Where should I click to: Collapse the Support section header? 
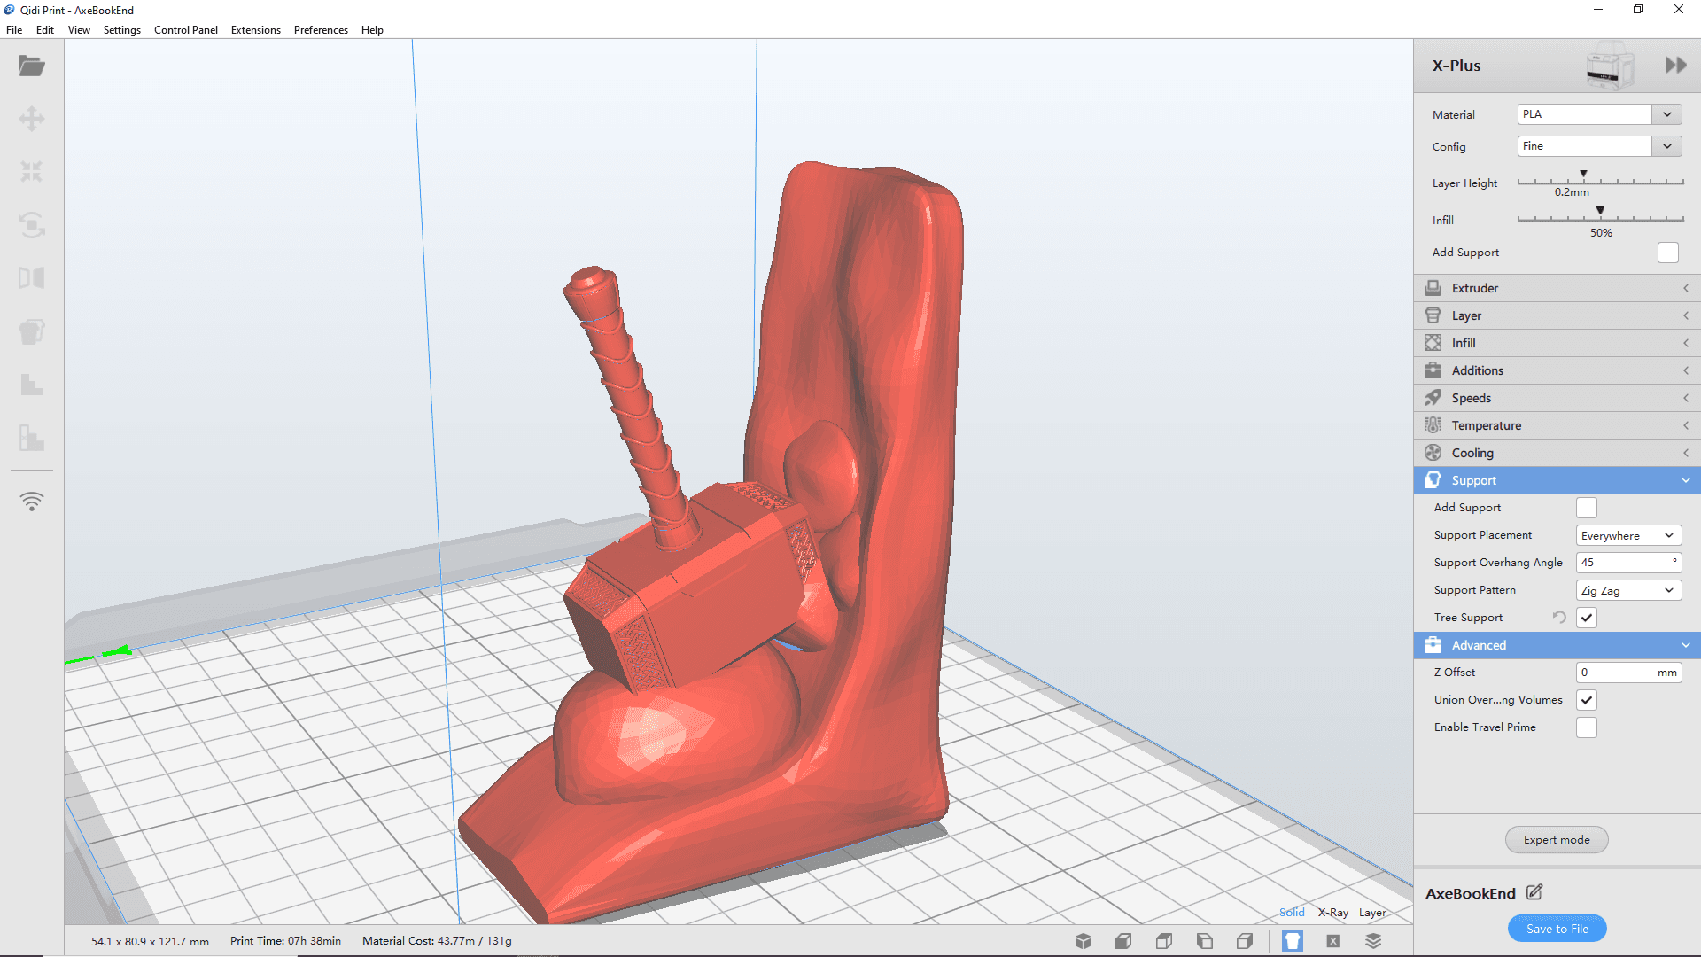coord(1557,480)
